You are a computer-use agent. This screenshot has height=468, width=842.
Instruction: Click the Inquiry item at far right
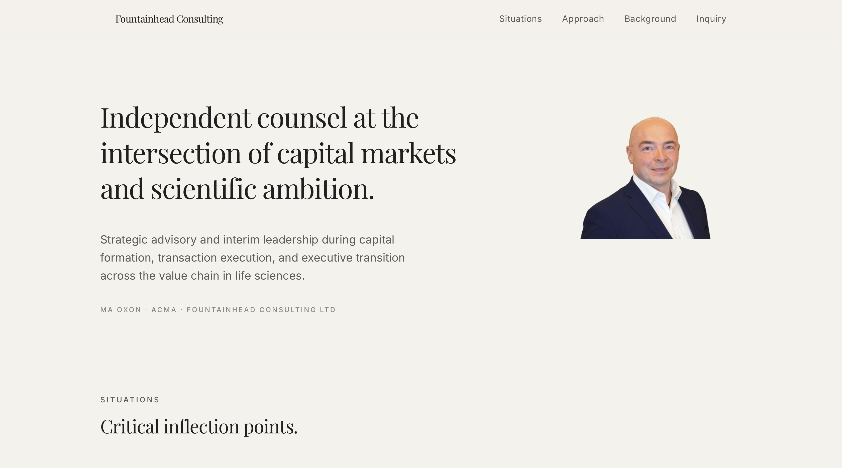711,19
